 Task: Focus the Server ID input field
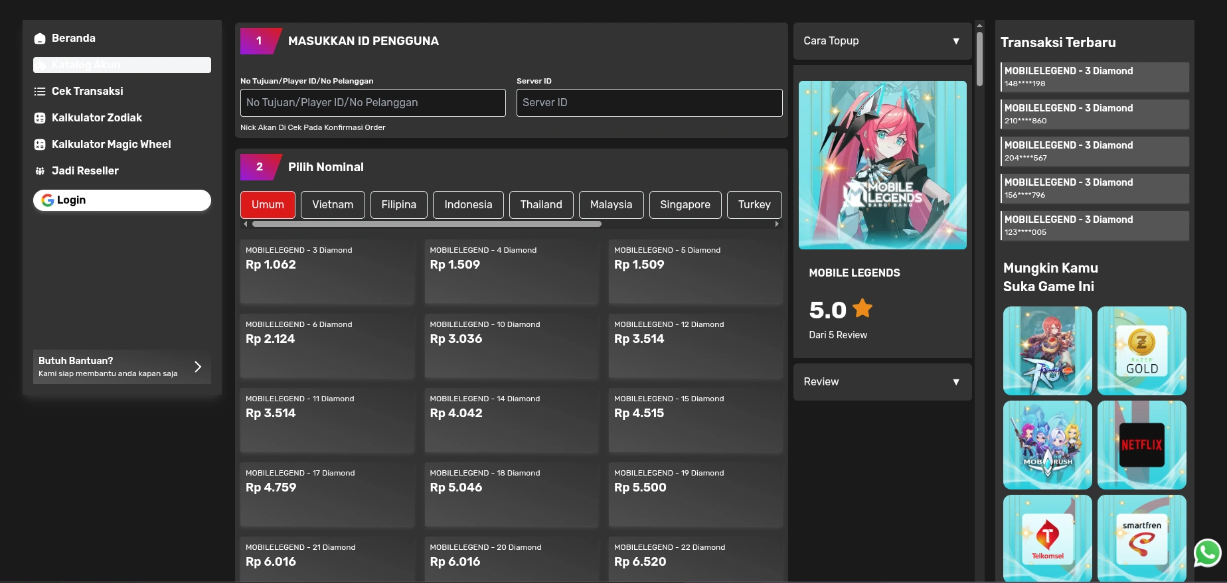coord(649,103)
